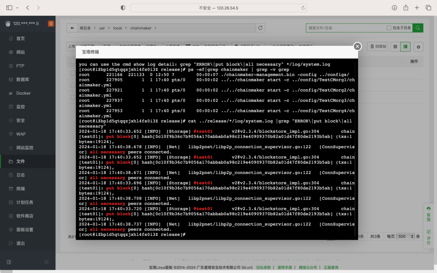Image resolution: width=437 pixels, height=273 pixels.
Task: Click the 软件商店 icon in sidebar
Action: point(11,216)
